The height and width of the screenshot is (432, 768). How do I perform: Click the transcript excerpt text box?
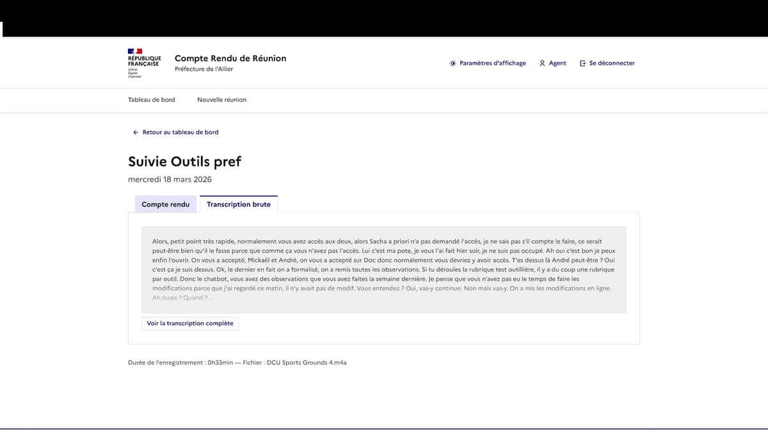pyautogui.click(x=384, y=269)
